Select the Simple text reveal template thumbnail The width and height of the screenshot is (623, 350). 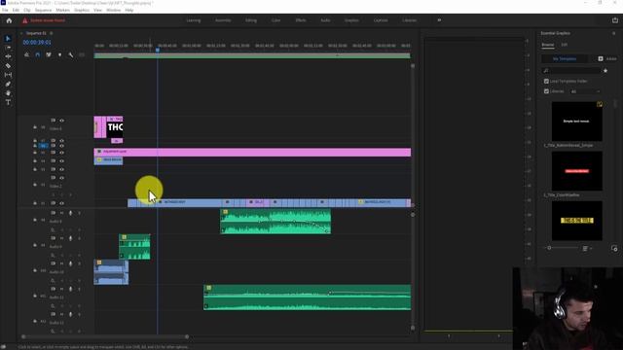click(576, 121)
